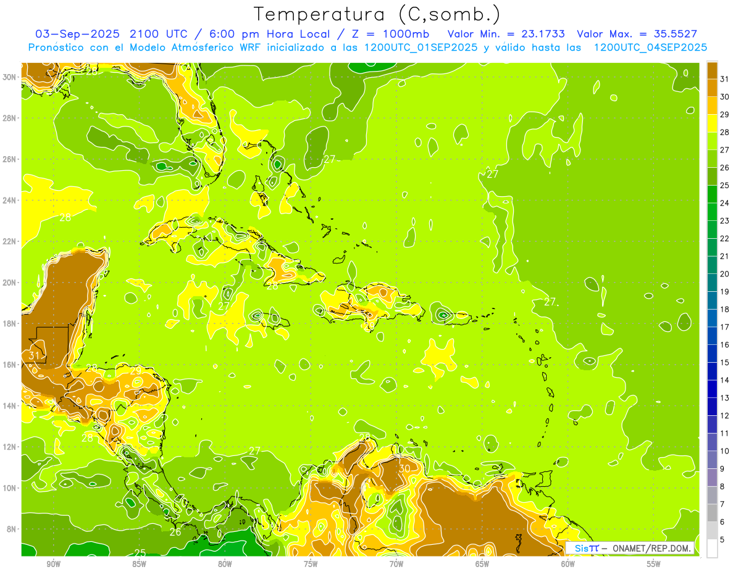Screen dimensions: 741x572
Task: Click the legend scale number 13
Action: [724, 397]
